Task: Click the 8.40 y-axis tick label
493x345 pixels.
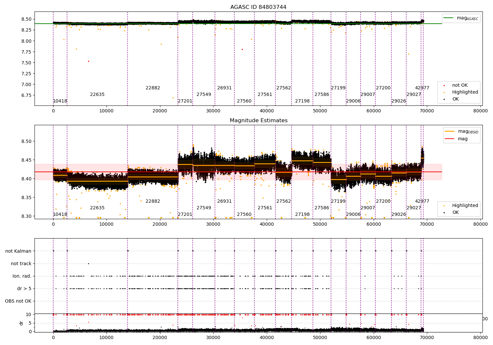Action: [x=26, y=179]
